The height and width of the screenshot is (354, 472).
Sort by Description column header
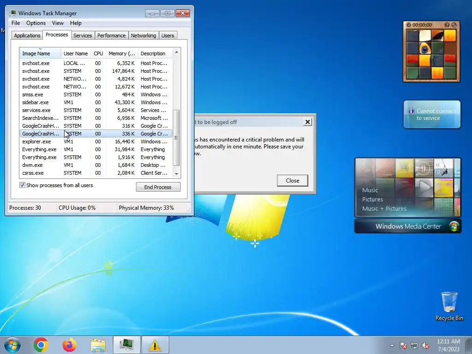(x=155, y=53)
